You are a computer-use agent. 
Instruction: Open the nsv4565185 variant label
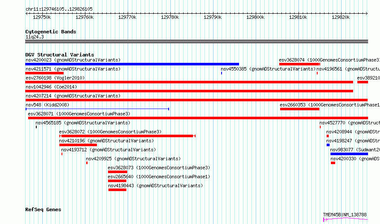pyautogui.click(x=83, y=123)
